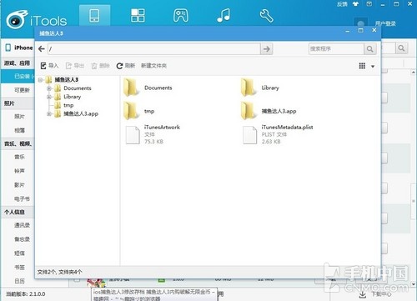This screenshot has width=417, height=301.
Task: Click the New Folder button
Action: pos(153,66)
